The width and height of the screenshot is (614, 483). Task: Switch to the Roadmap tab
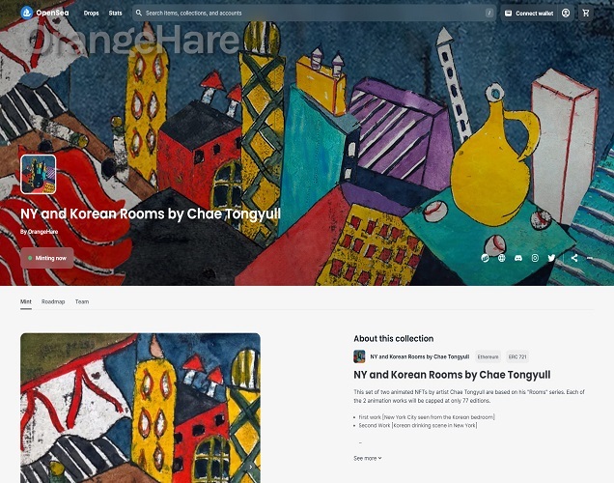pyautogui.click(x=53, y=301)
